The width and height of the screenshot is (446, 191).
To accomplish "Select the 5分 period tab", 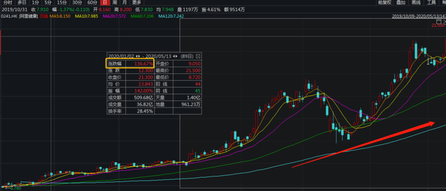I will pos(48,2).
